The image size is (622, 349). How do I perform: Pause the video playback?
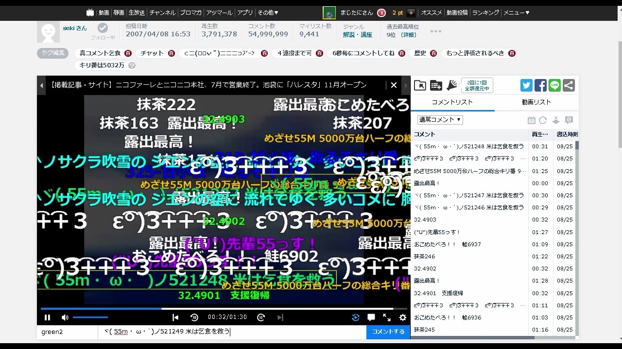click(48, 317)
